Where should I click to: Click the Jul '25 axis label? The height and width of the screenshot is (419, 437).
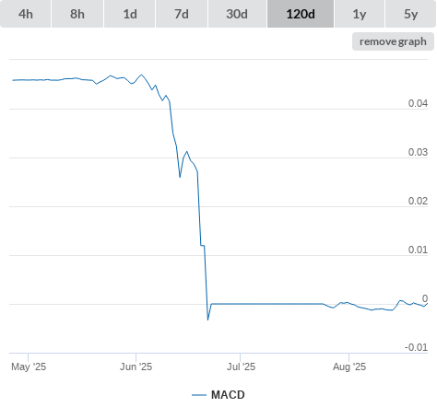pyautogui.click(x=241, y=367)
